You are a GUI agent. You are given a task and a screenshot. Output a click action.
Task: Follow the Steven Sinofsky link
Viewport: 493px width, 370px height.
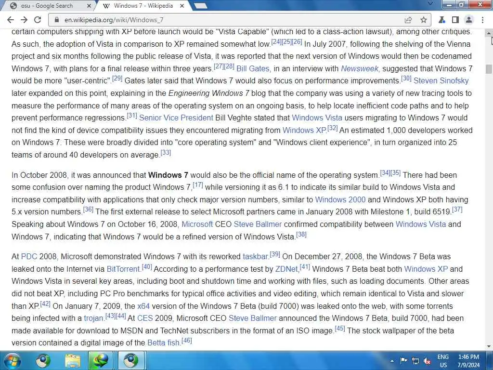point(441,81)
